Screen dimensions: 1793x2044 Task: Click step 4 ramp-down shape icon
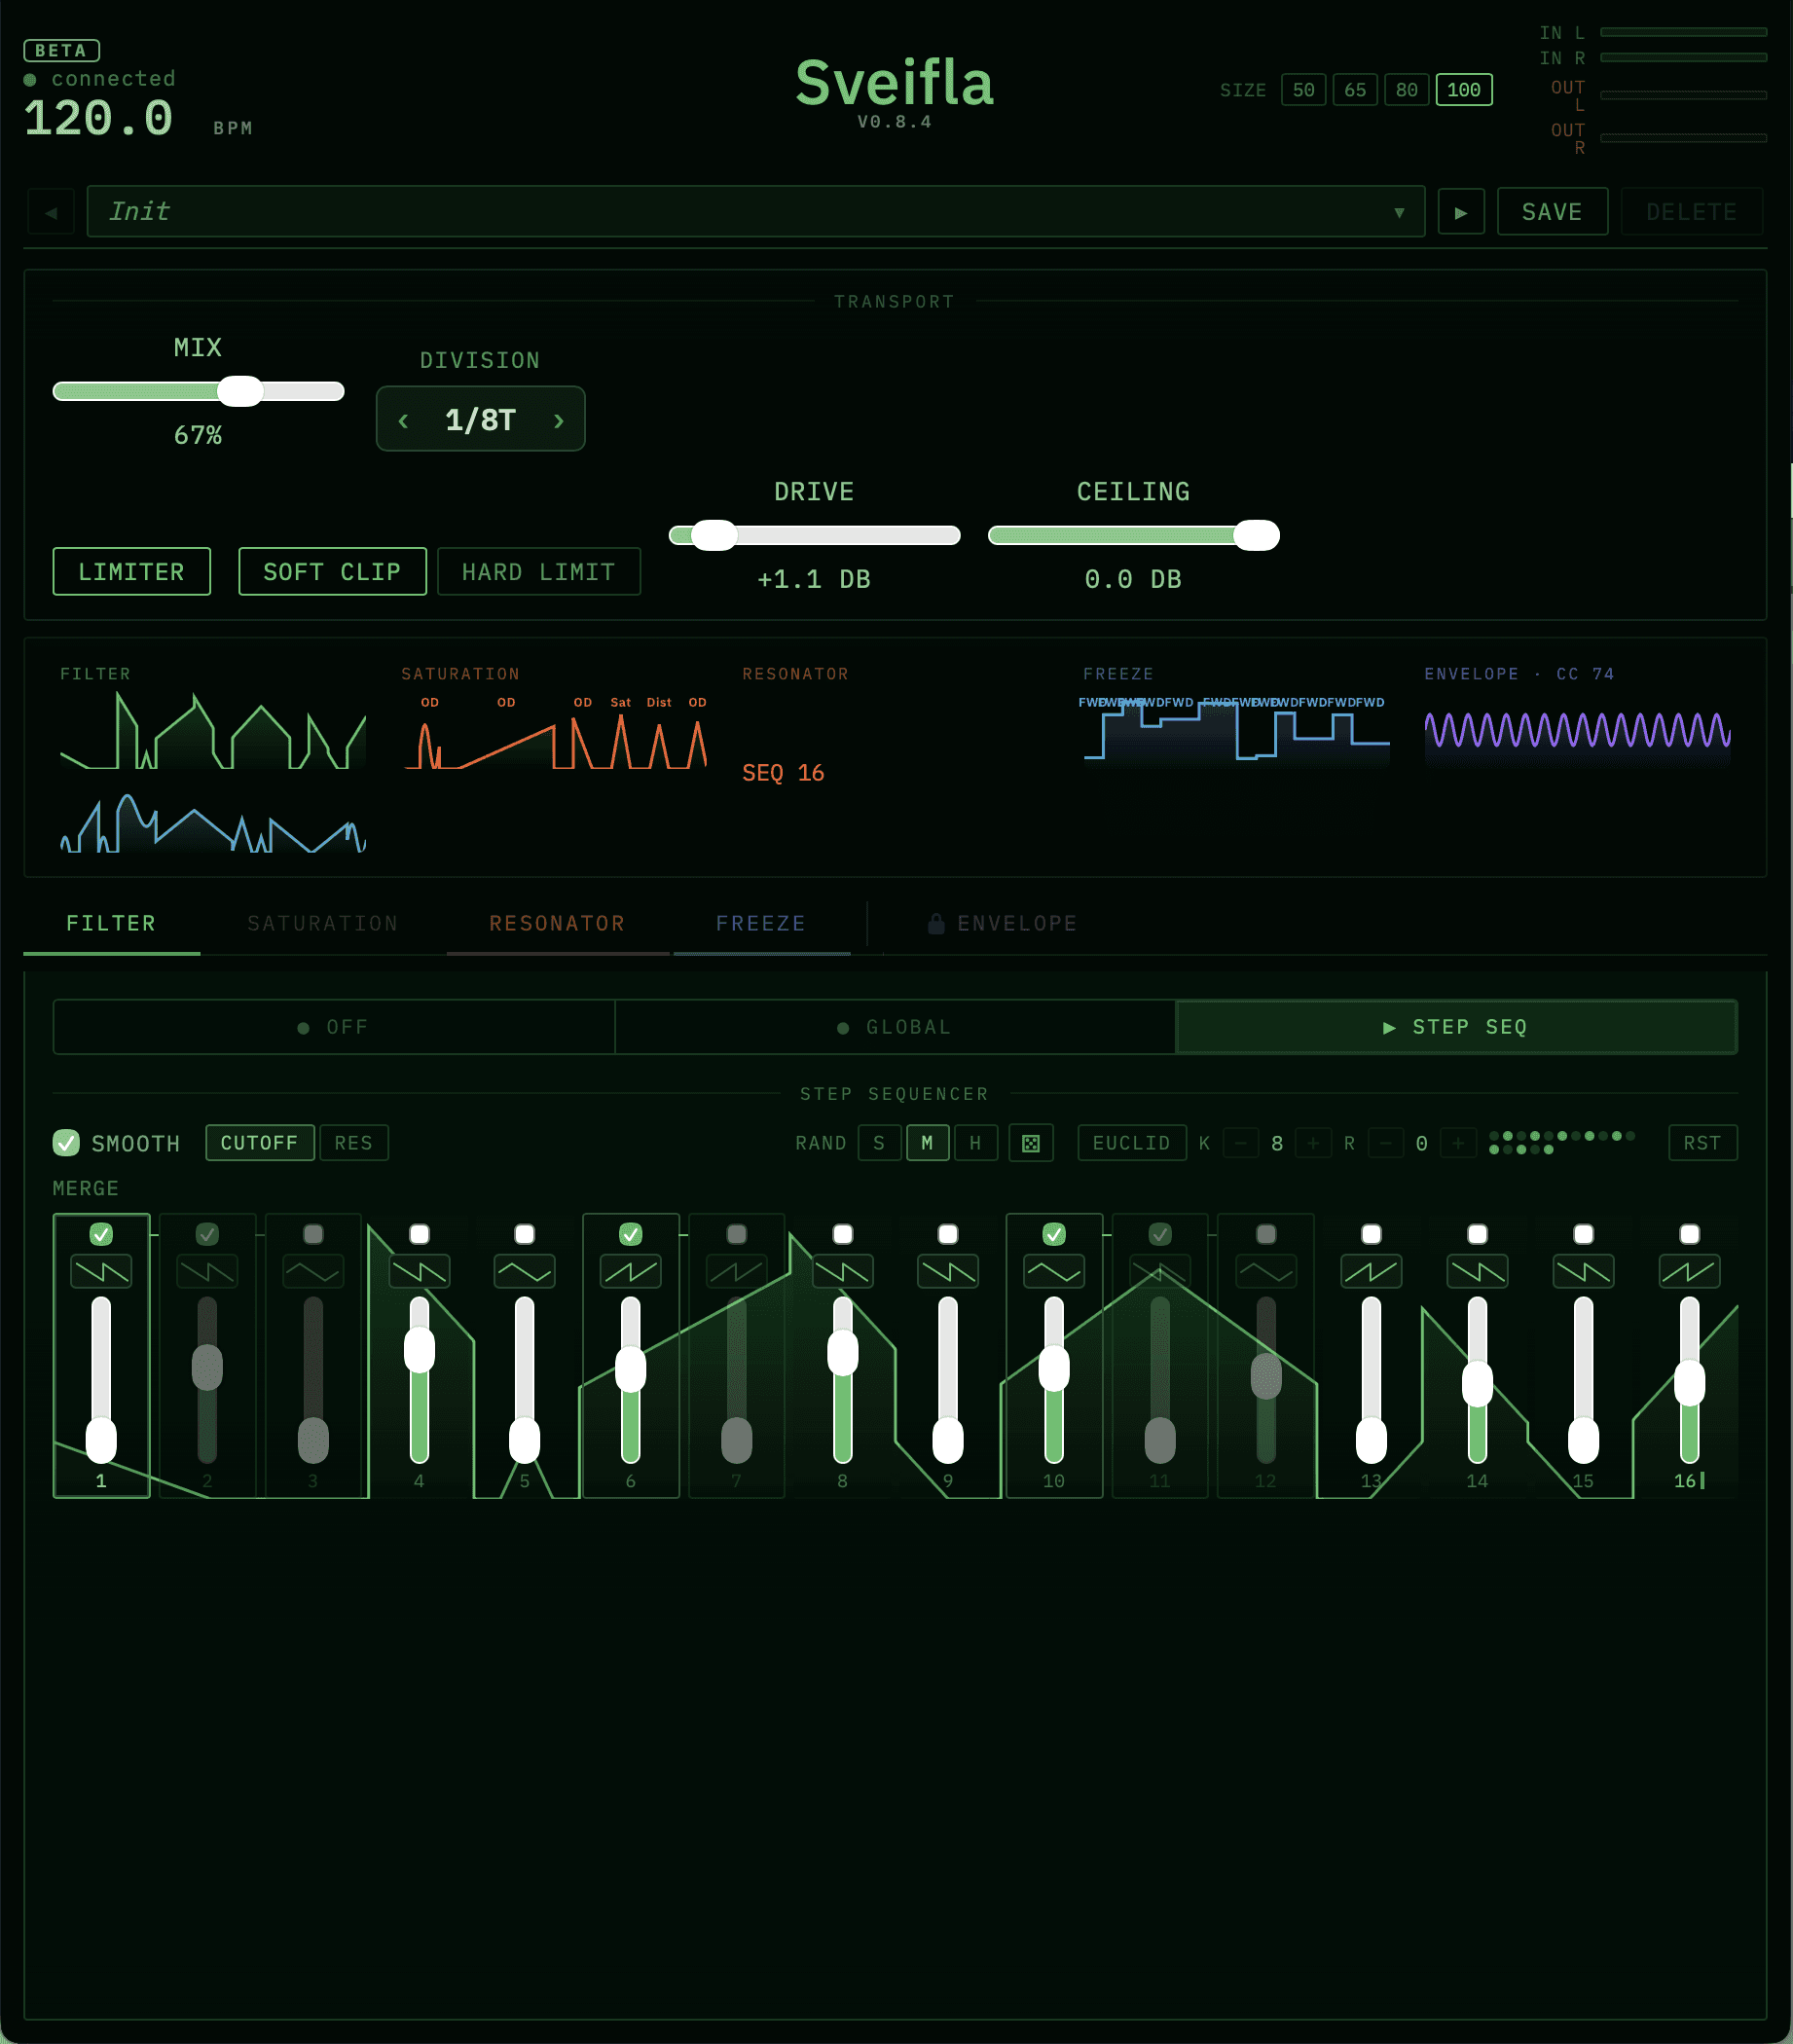(419, 1272)
